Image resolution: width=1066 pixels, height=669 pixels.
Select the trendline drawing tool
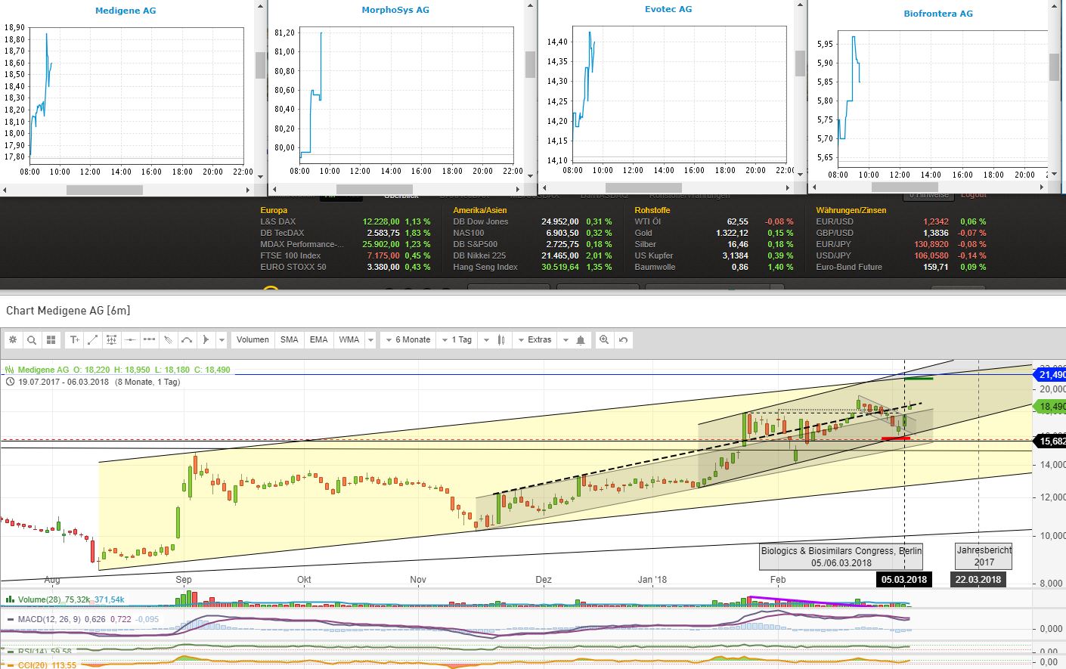[x=92, y=339]
